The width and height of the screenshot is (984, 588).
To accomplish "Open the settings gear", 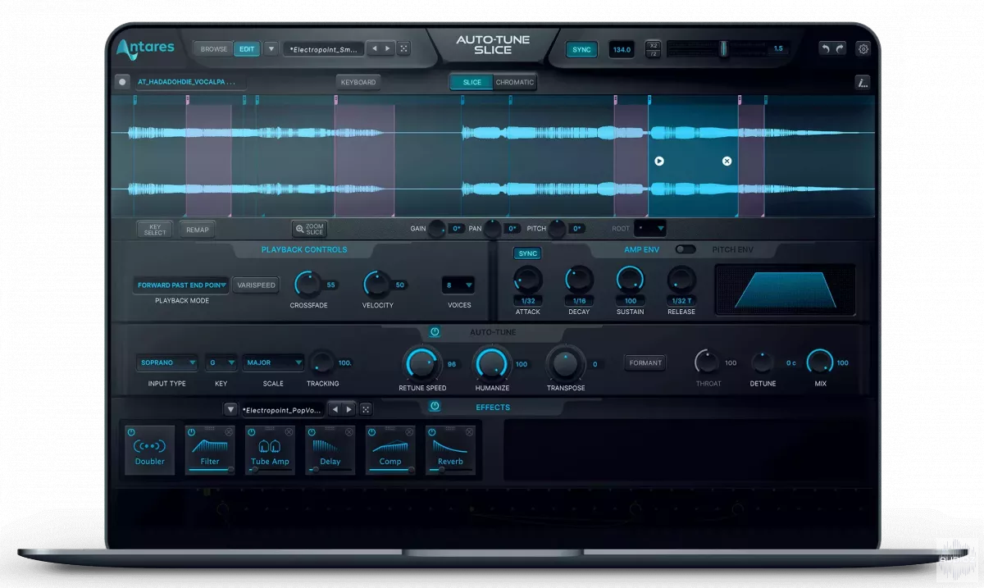I will click(x=863, y=49).
